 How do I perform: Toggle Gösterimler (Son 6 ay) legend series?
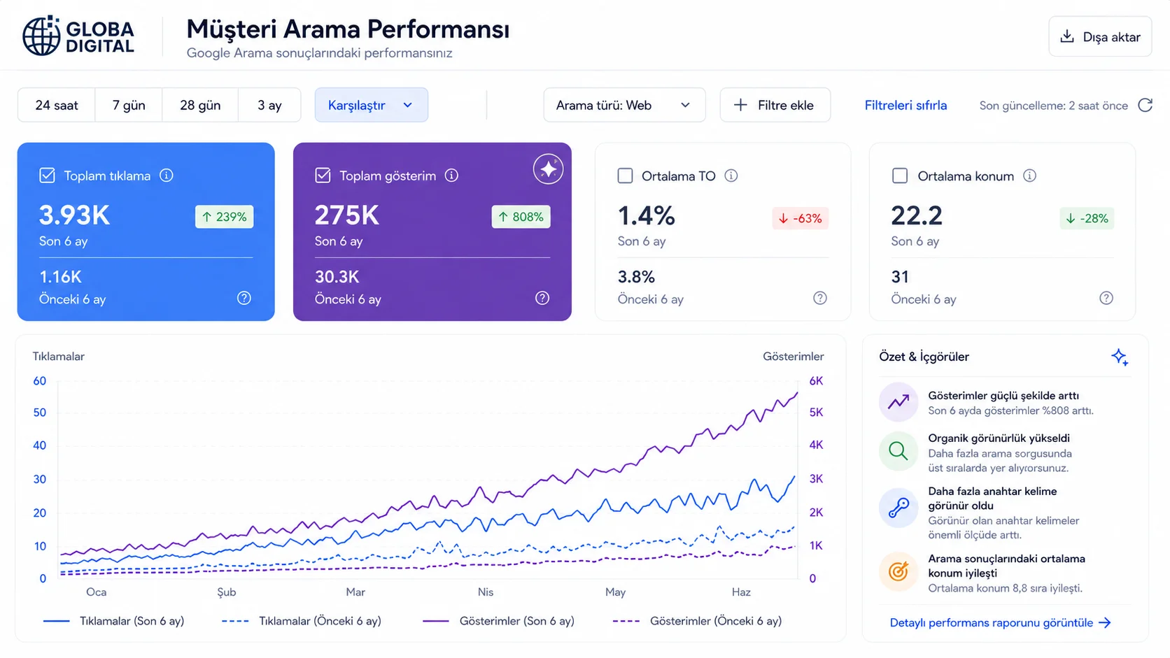(498, 621)
